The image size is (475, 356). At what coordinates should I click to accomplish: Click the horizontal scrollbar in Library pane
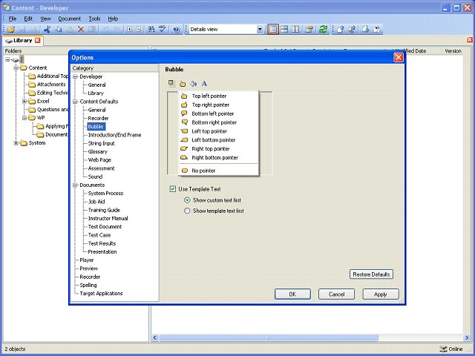(269, 337)
